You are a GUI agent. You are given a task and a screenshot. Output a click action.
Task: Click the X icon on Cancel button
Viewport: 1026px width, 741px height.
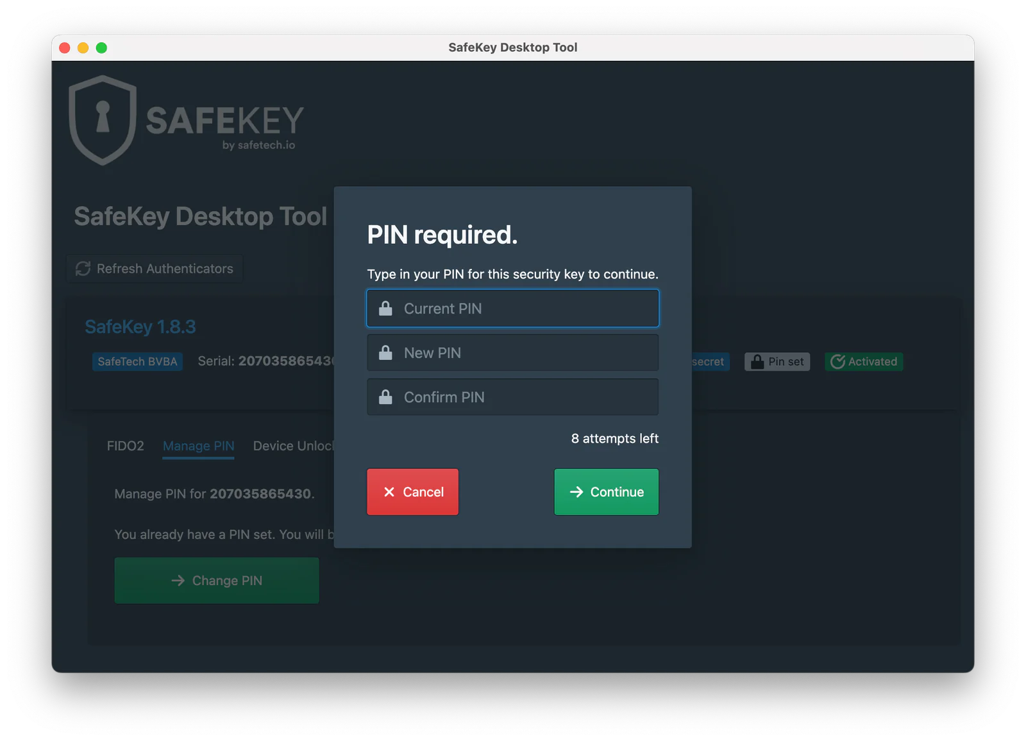point(389,492)
